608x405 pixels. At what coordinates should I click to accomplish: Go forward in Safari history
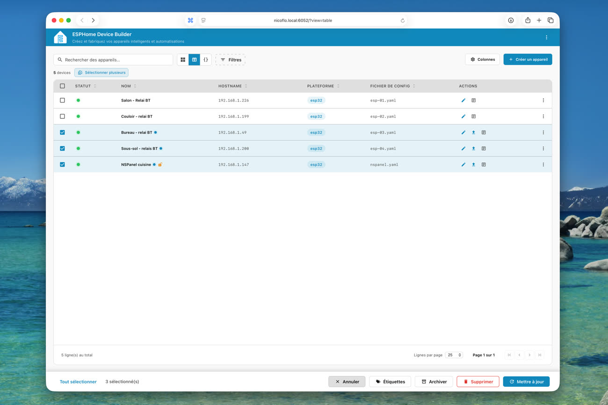pyautogui.click(x=93, y=21)
